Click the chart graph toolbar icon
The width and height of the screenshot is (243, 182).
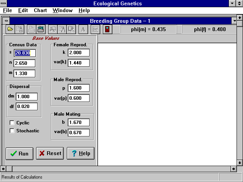point(96,29)
